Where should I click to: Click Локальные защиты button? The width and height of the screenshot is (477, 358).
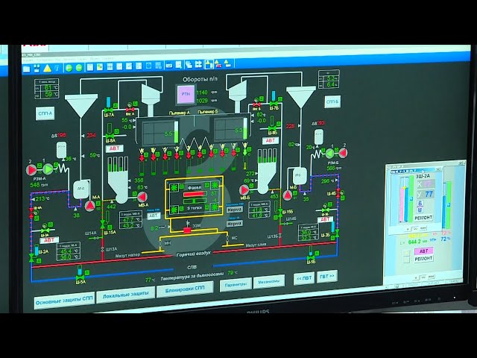click(x=125, y=295)
